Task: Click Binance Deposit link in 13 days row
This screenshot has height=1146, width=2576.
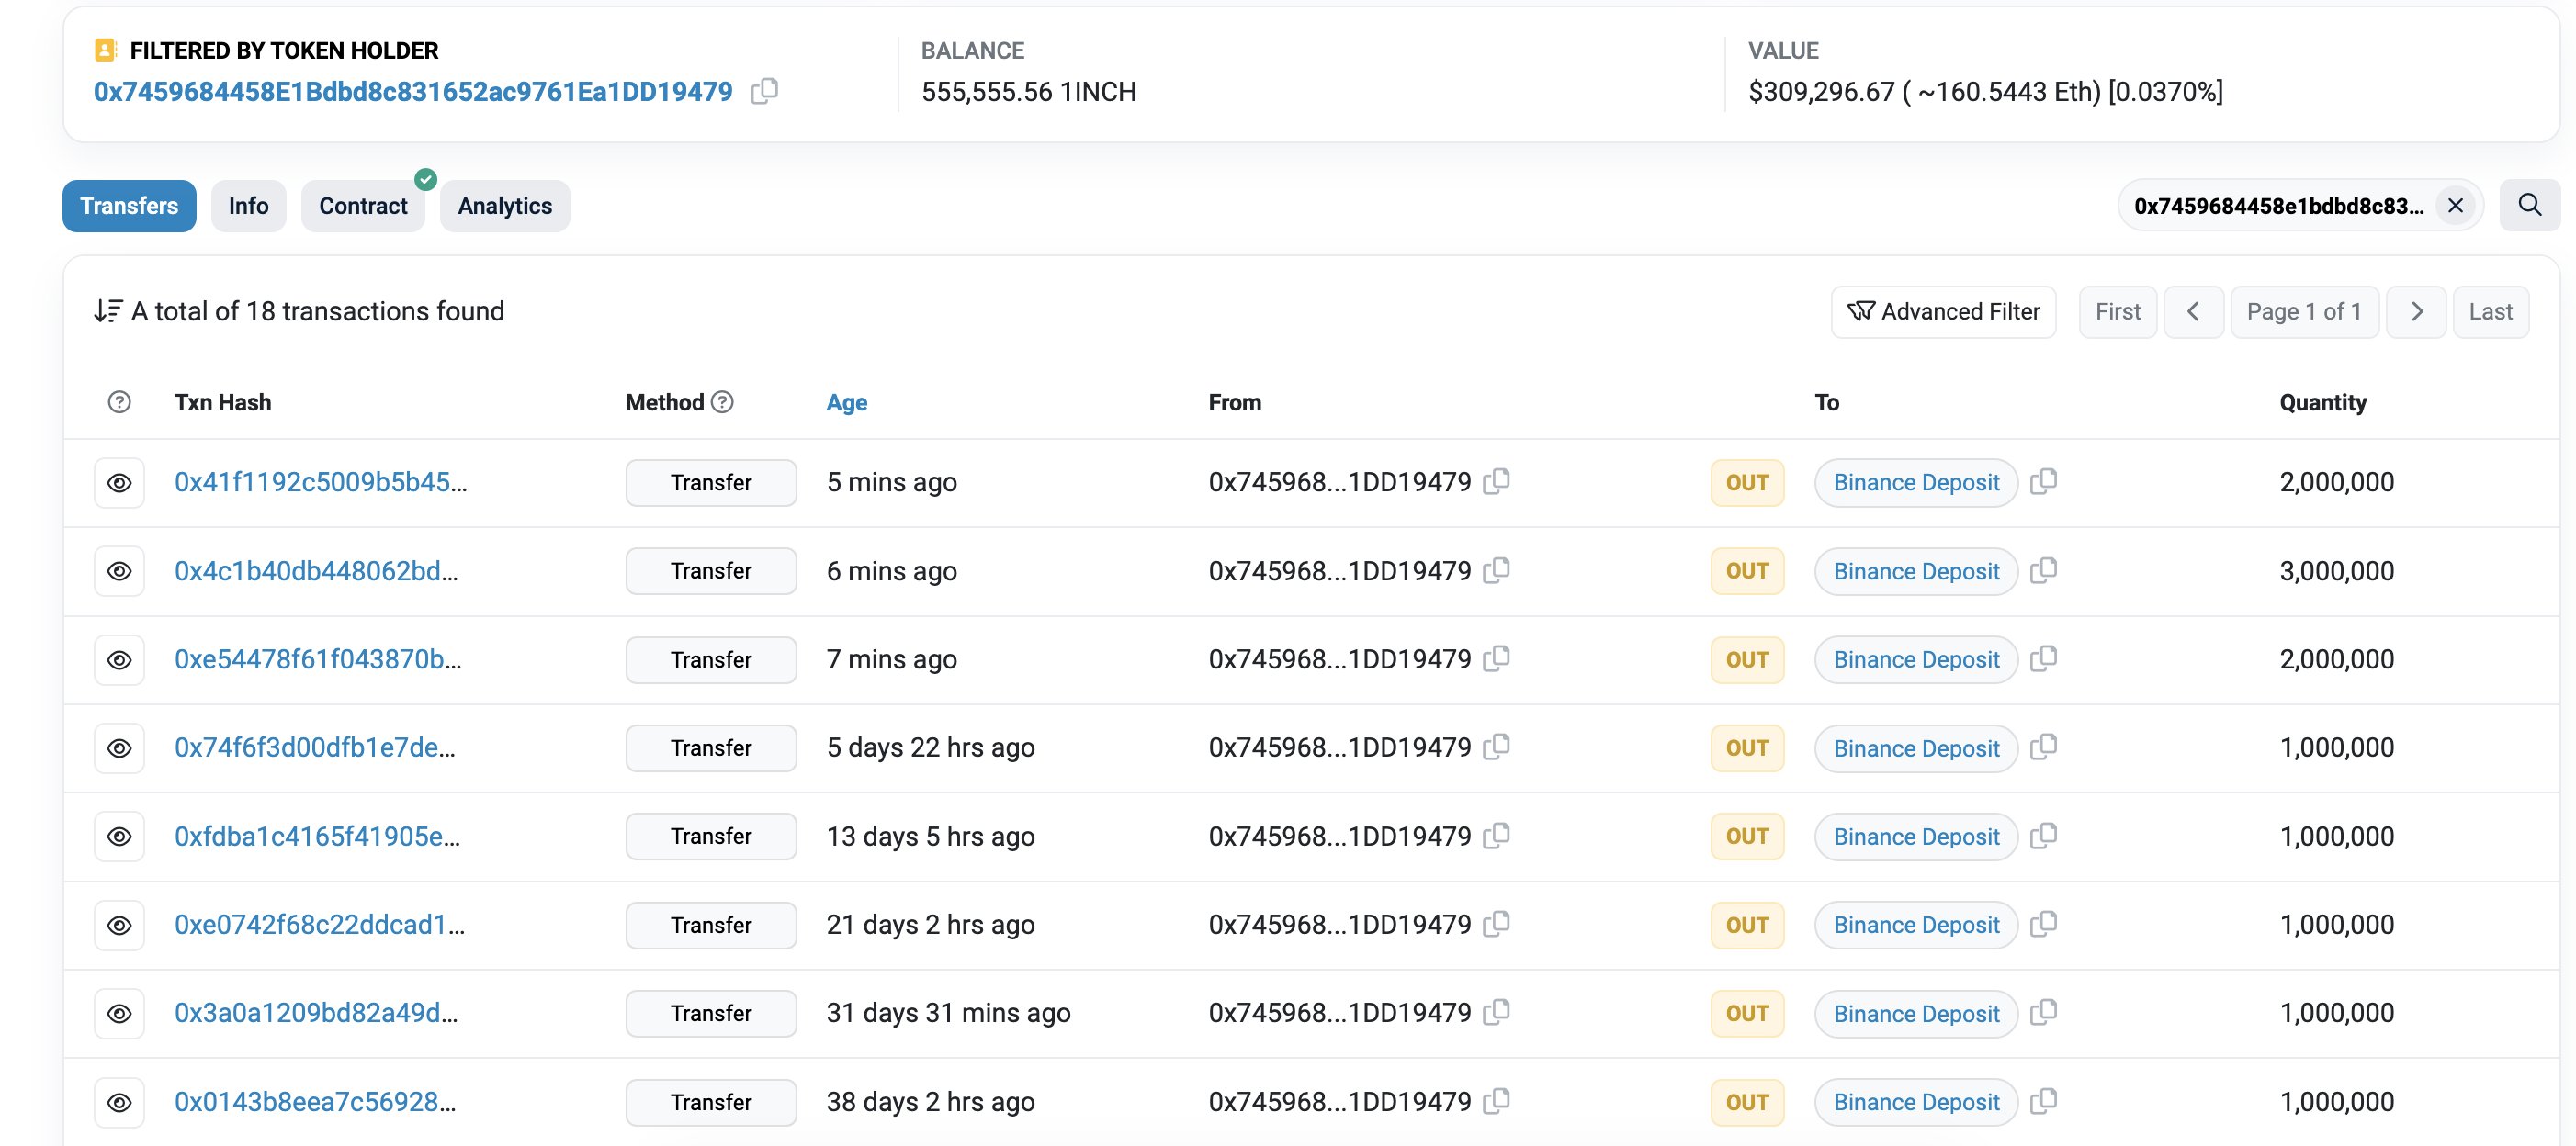Action: tap(1915, 837)
